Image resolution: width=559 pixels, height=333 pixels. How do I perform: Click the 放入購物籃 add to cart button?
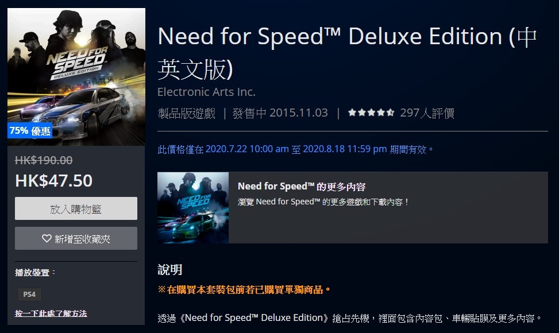(x=76, y=208)
